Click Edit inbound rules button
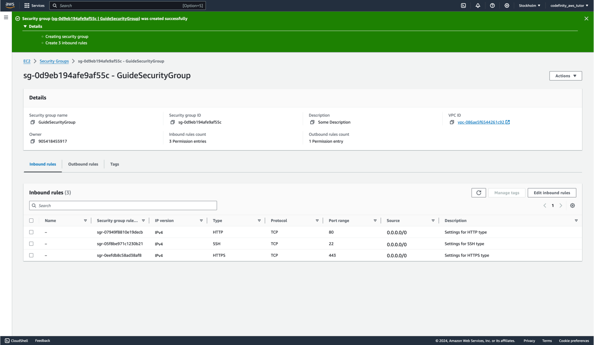 coord(552,193)
